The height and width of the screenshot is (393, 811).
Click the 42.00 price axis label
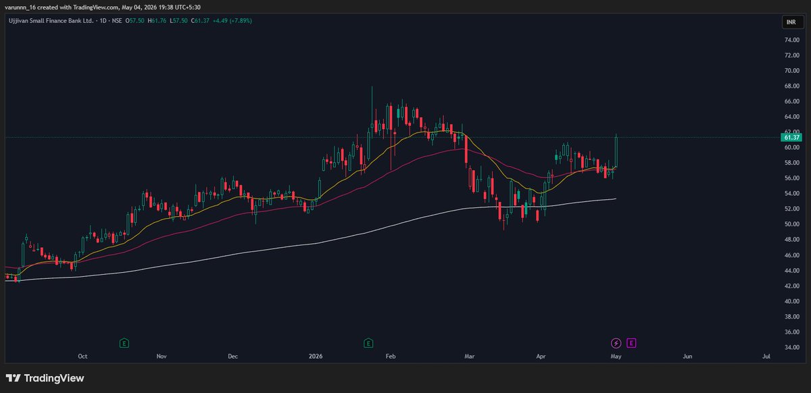(791, 286)
